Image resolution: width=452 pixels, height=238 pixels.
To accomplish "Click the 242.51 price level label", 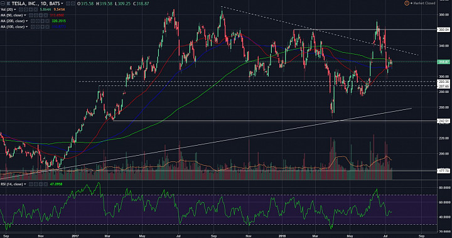I will pyautogui.click(x=444, y=121).
